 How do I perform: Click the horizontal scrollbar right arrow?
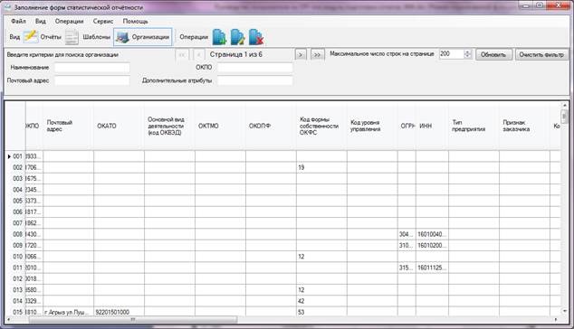(556, 319)
